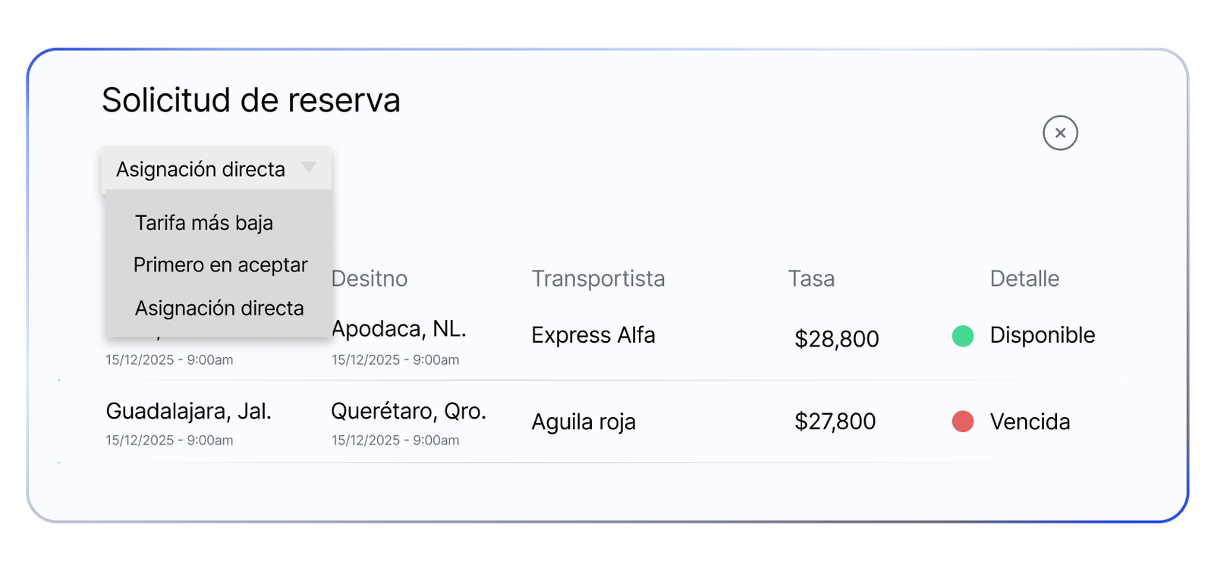
Task: Open the Vencida status detail
Action: tap(1030, 422)
